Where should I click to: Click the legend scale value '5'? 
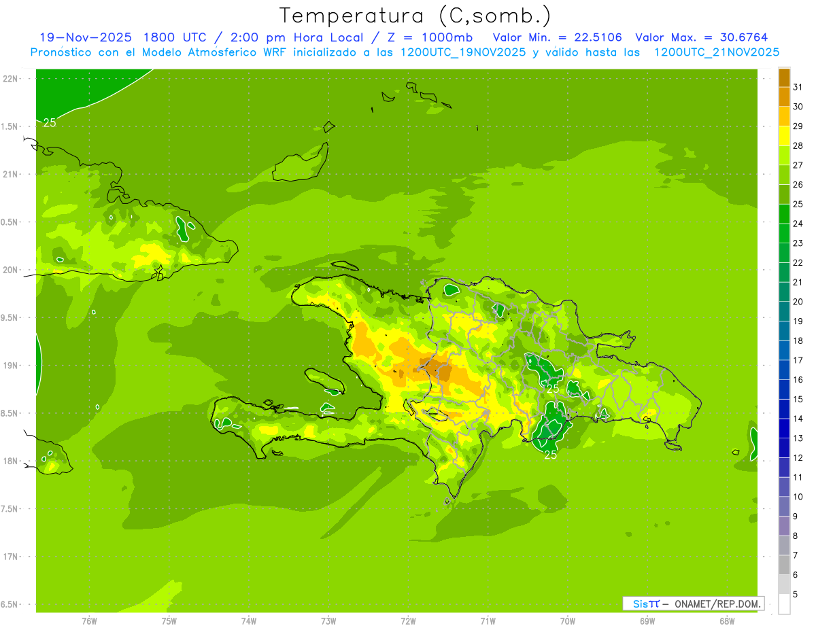pyautogui.click(x=796, y=595)
